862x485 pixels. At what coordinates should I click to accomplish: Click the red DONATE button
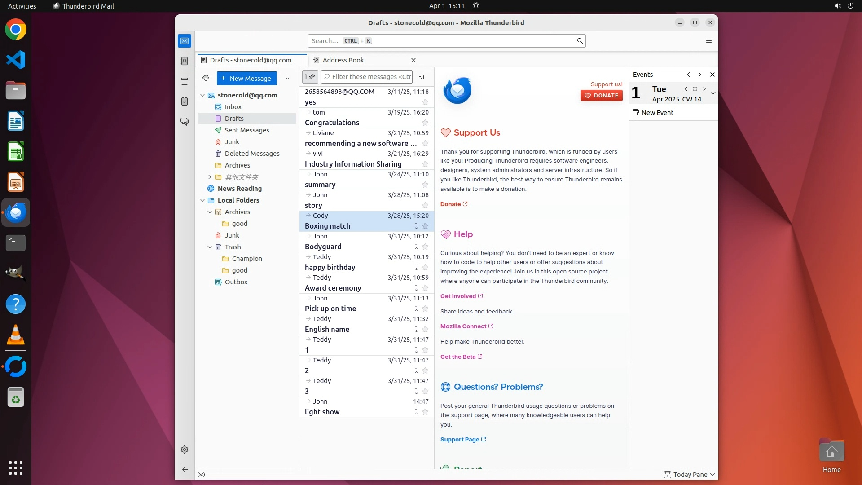[601, 95]
